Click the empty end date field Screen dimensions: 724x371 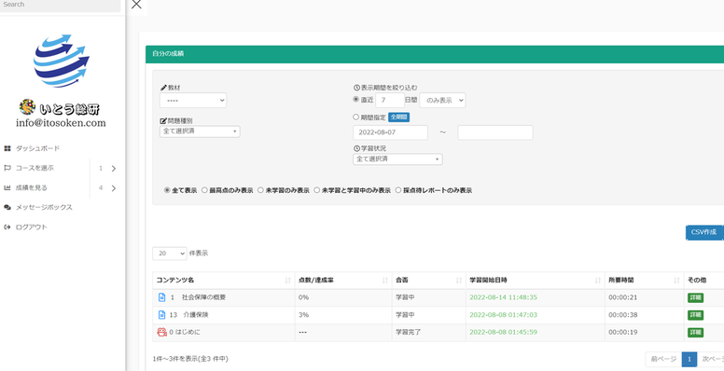point(495,132)
